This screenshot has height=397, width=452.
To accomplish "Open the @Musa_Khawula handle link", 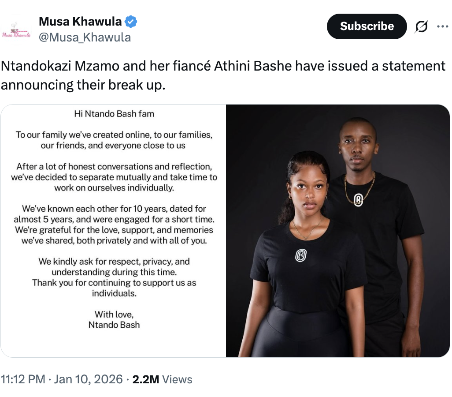I will pos(85,37).
